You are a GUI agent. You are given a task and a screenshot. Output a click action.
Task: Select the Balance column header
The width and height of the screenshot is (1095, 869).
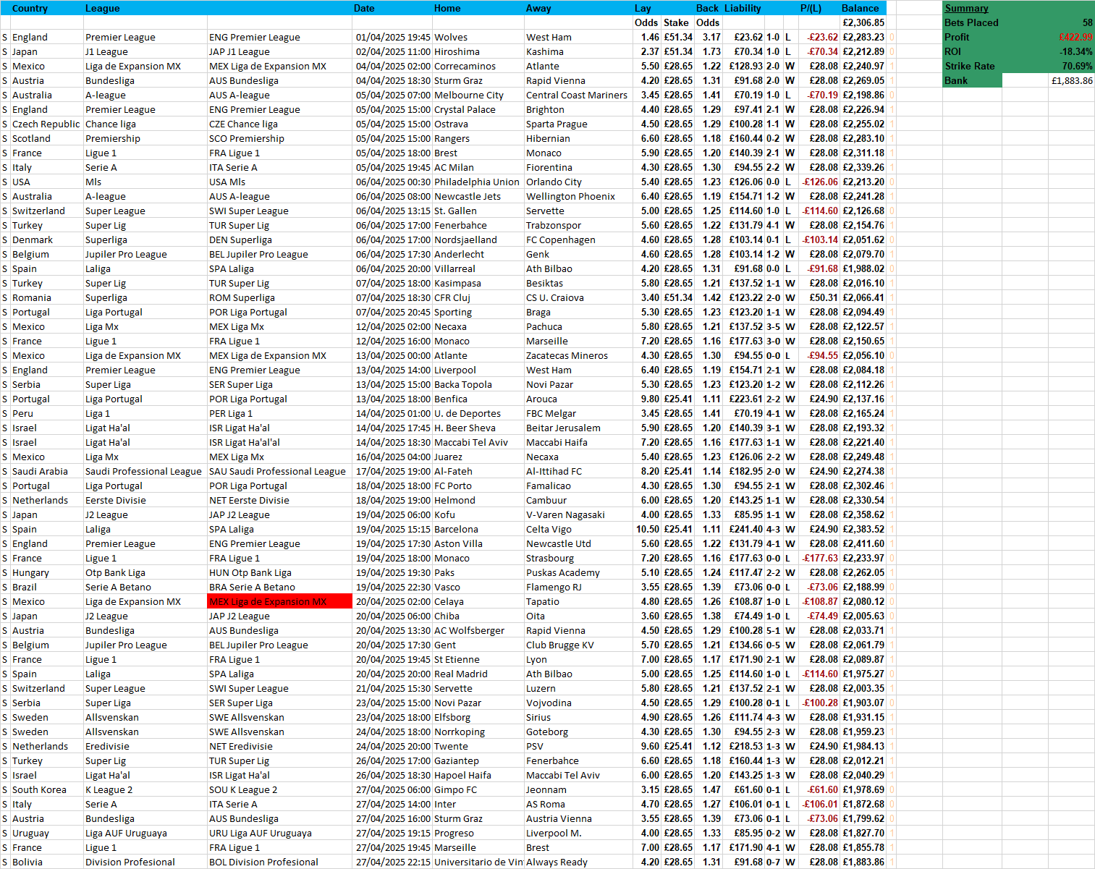pos(860,9)
